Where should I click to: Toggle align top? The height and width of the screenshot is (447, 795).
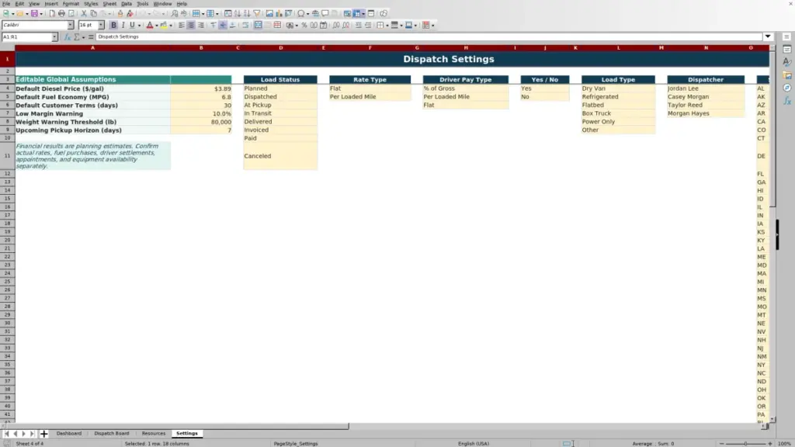214,26
